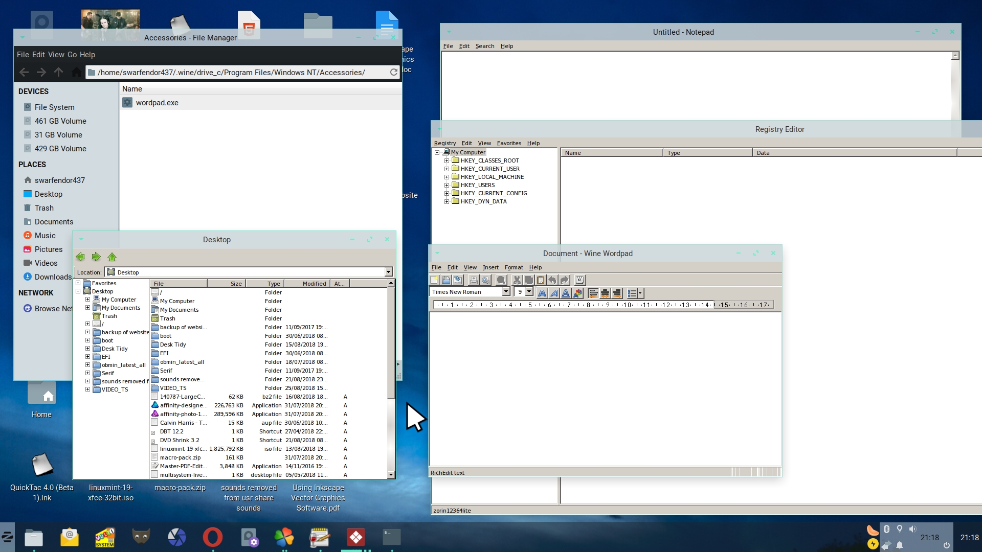Insert date and time via calendar icon
The width and height of the screenshot is (982, 552).
click(579, 280)
